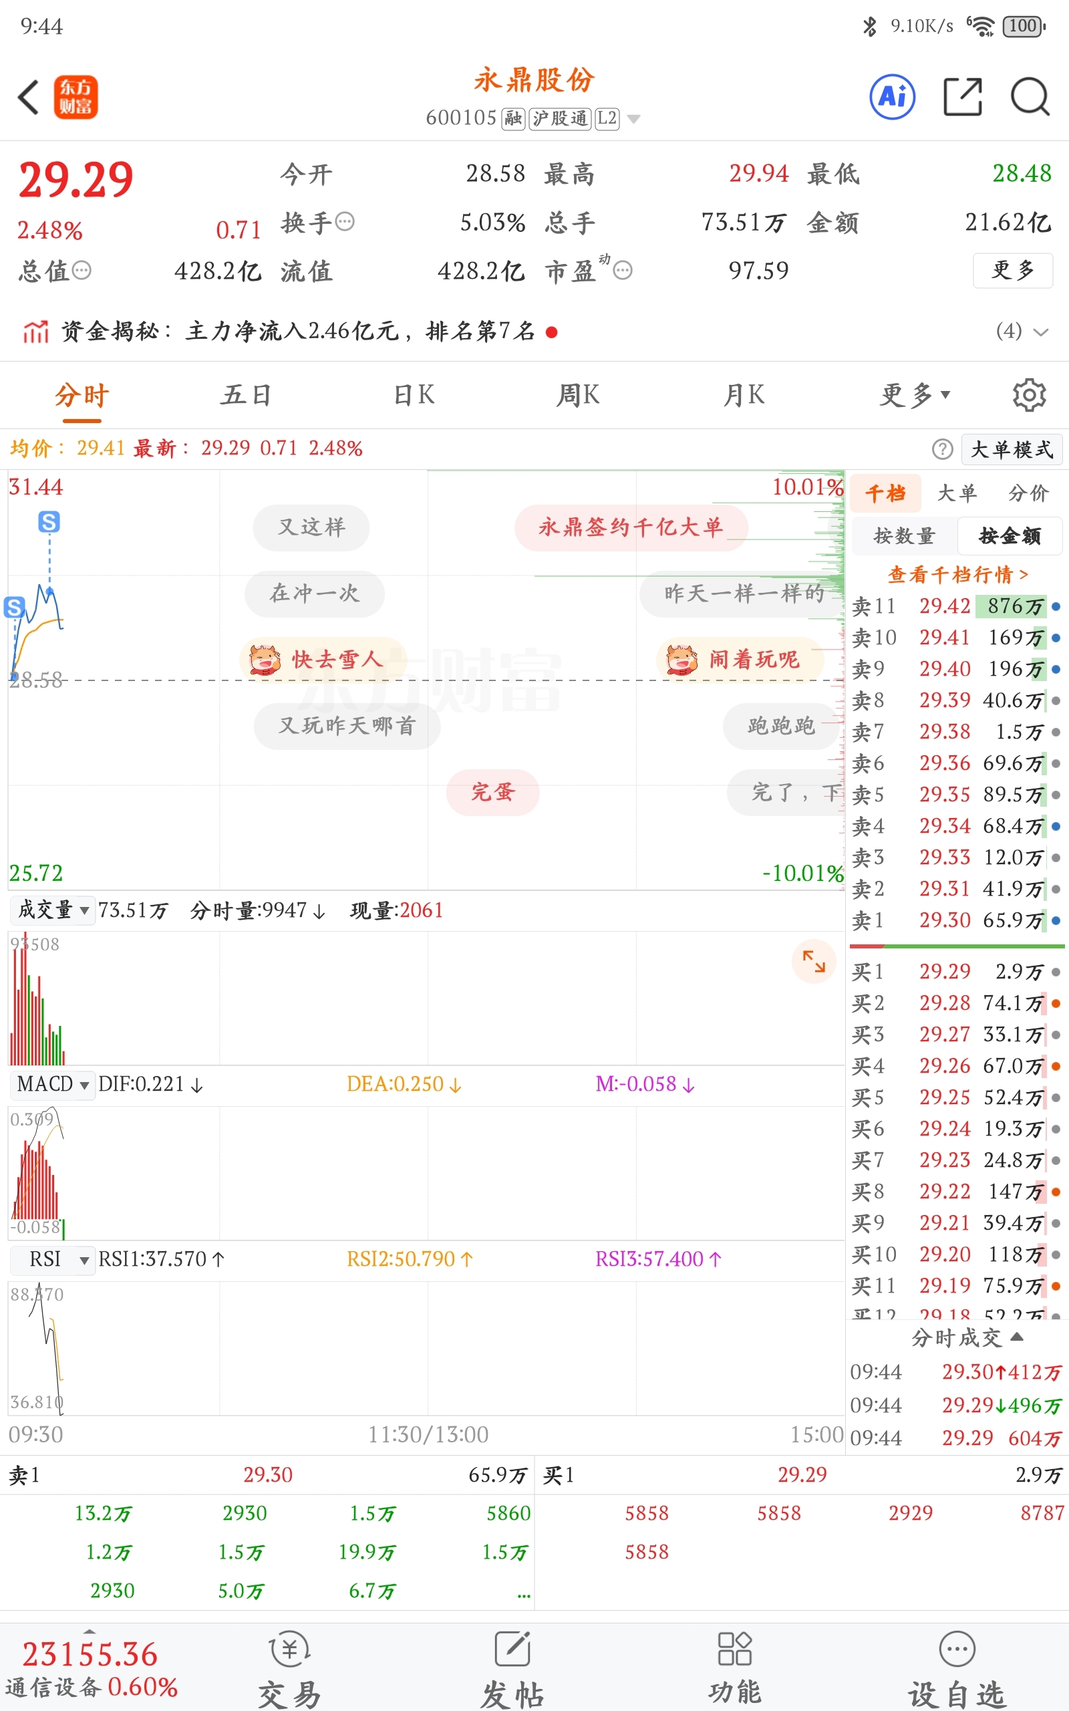The width and height of the screenshot is (1069, 1711).
Task: Tap the 永鼎签约千亿大单 comment bubble
Action: click(631, 527)
